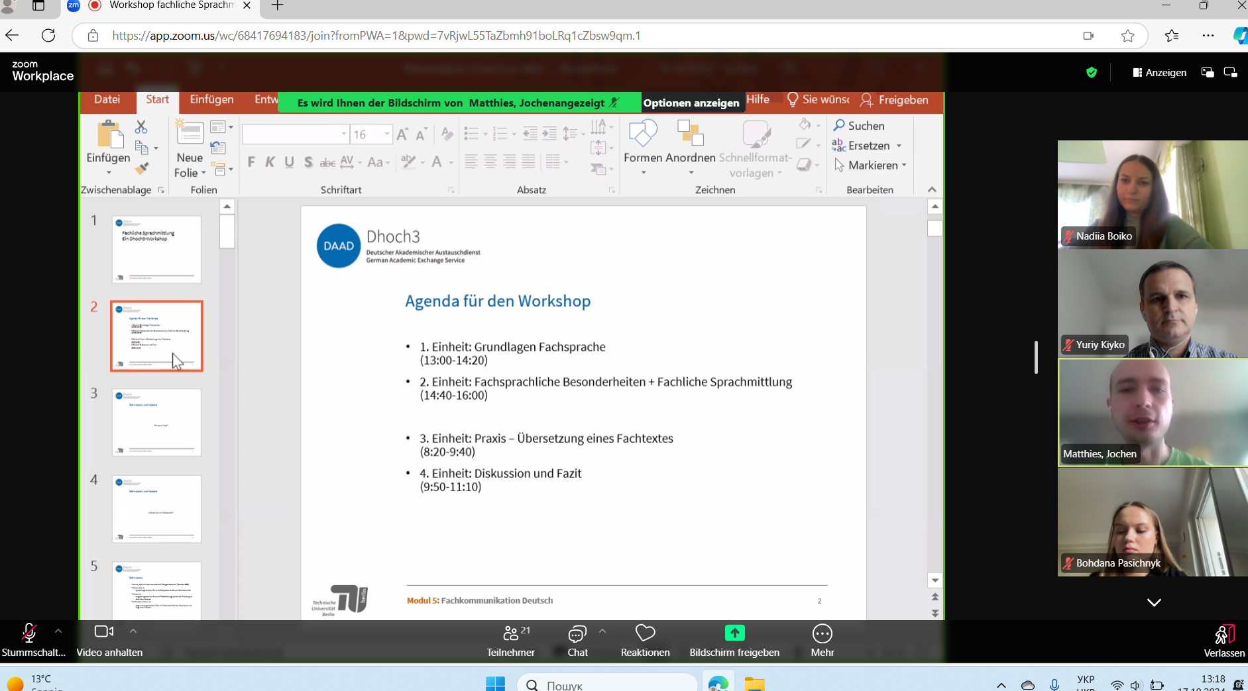Show more participant videos with down chevron
1248x691 pixels.
1154,602
